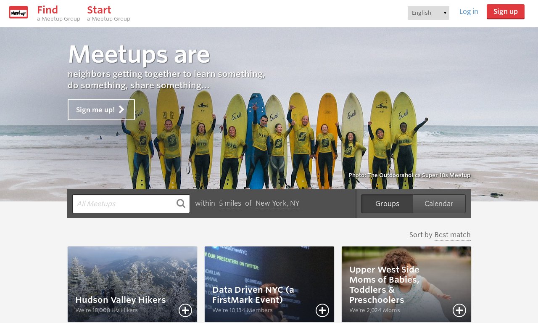
Task: Click plus icon on Hudson Valley Hikers
Action: pyautogui.click(x=185, y=310)
